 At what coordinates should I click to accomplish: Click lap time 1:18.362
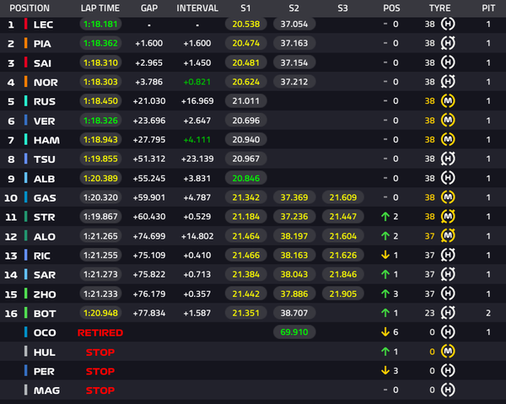coord(100,43)
